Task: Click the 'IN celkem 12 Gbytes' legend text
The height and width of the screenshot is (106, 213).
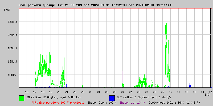Action: click(x=54, y=98)
